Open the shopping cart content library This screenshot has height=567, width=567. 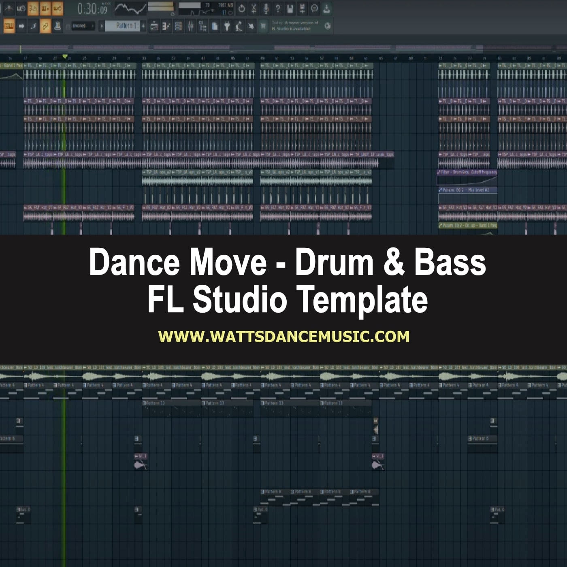coord(263,27)
